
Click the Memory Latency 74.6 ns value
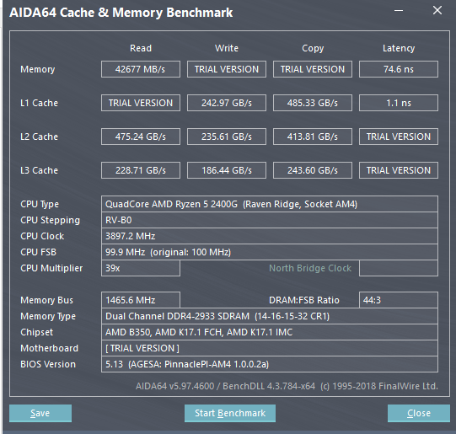pyautogui.click(x=399, y=69)
